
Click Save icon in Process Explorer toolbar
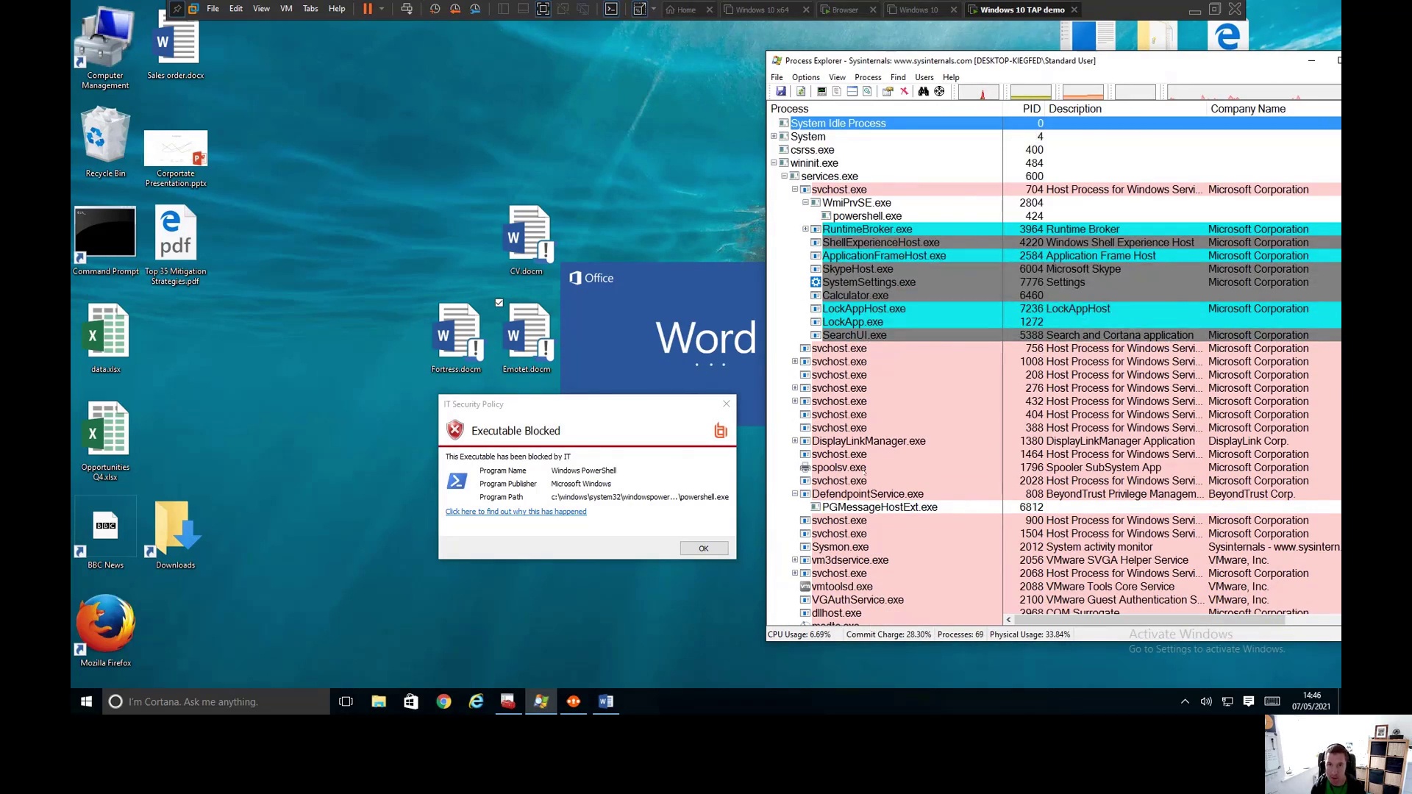point(781,91)
